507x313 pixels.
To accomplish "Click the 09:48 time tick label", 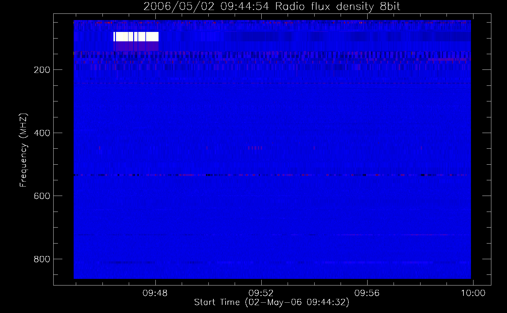I will point(155,293).
